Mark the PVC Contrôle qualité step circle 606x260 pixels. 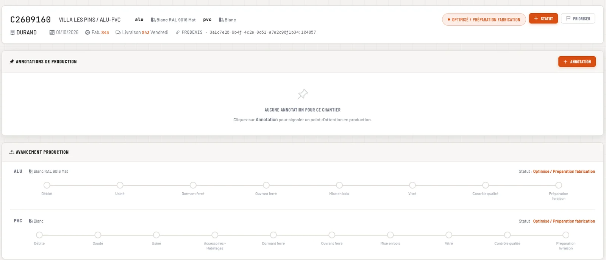tap(508, 235)
